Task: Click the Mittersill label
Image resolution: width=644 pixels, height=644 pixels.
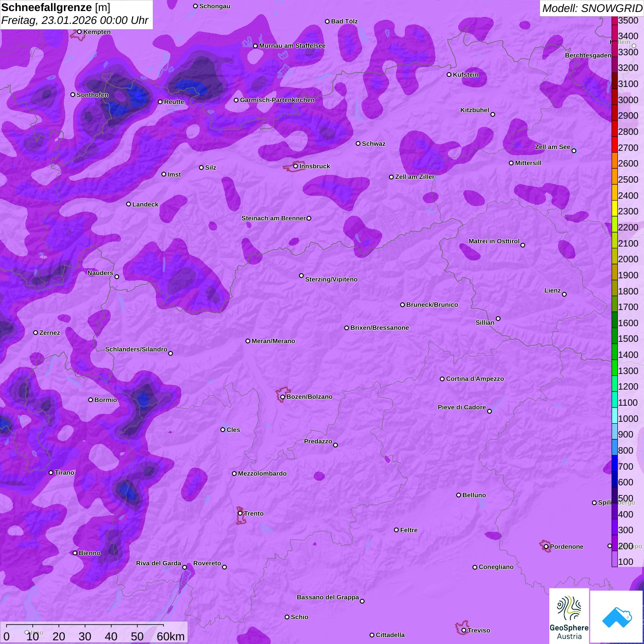Action: [x=528, y=163]
